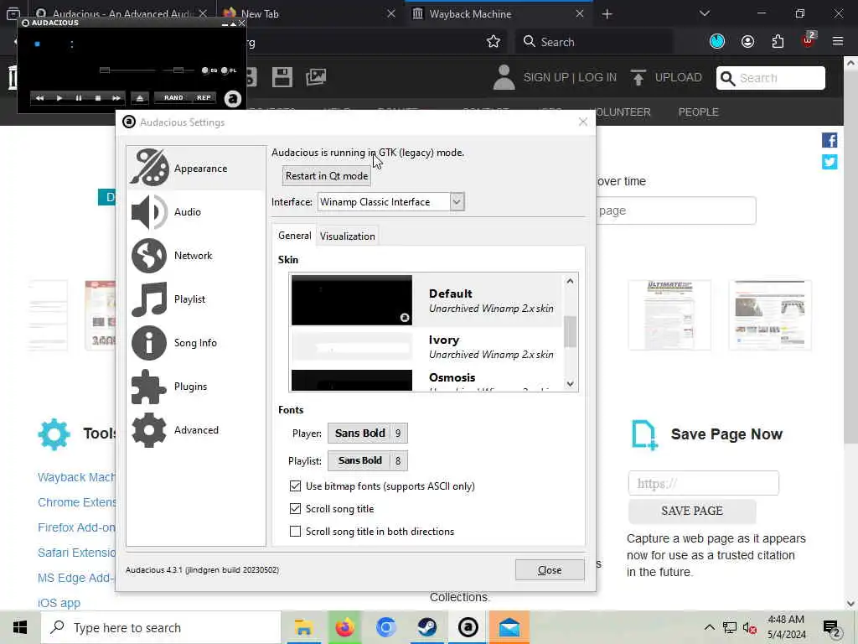Open the Firefox extensions puzzle icon
The width and height of the screenshot is (858, 644).
click(x=778, y=42)
